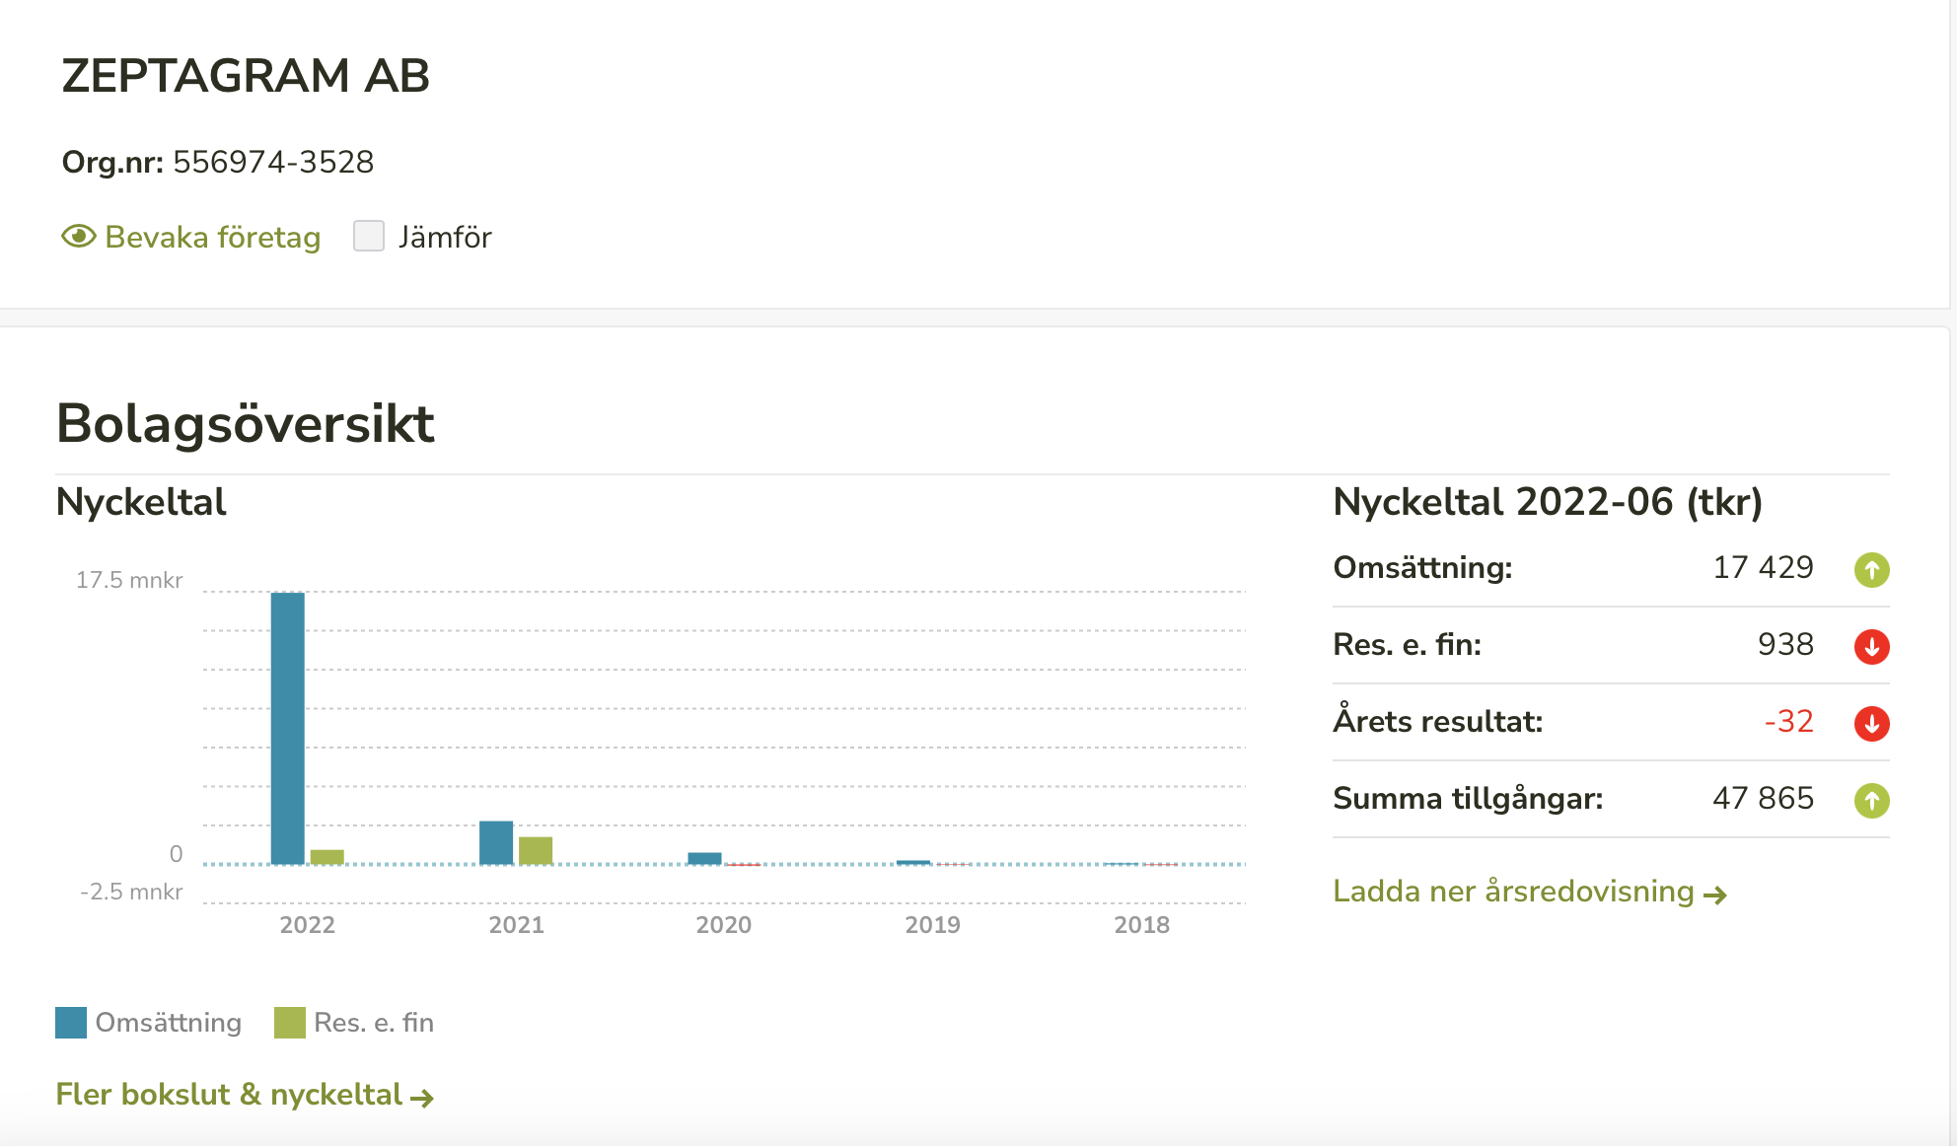Tick the Jämför checkbox
Screen dimensions: 1957x1146
tap(369, 237)
